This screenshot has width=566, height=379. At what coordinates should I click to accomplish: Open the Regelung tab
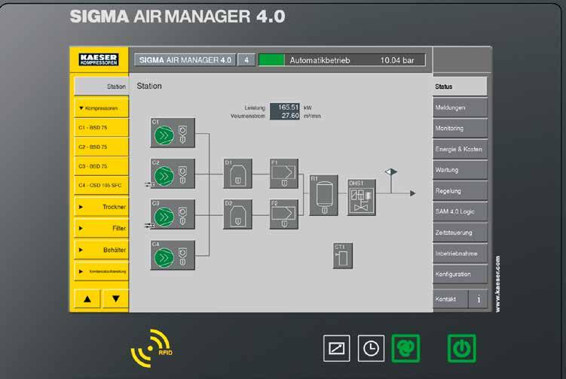point(460,191)
